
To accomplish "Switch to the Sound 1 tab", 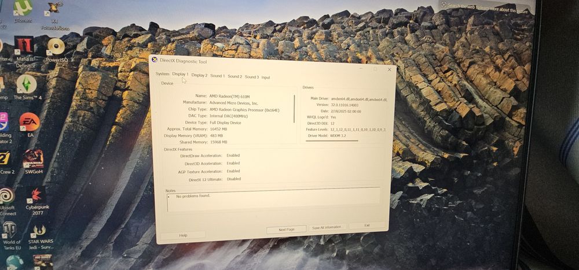I will pyautogui.click(x=218, y=76).
